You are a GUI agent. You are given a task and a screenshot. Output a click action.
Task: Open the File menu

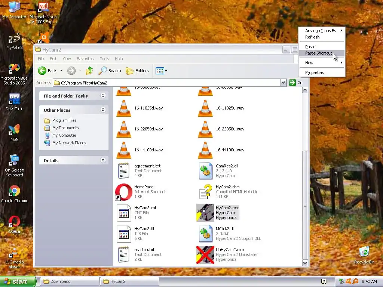click(41, 59)
